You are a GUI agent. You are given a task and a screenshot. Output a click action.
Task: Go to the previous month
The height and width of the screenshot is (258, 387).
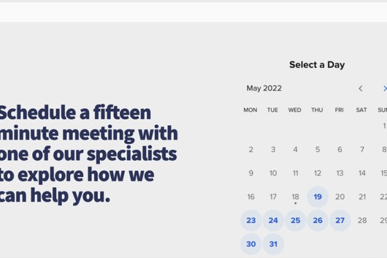(361, 88)
